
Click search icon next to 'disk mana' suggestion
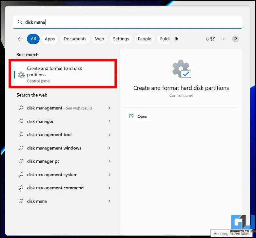click(x=21, y=201)
